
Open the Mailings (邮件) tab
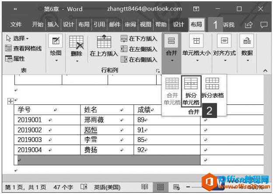click(x=115, y=24)
